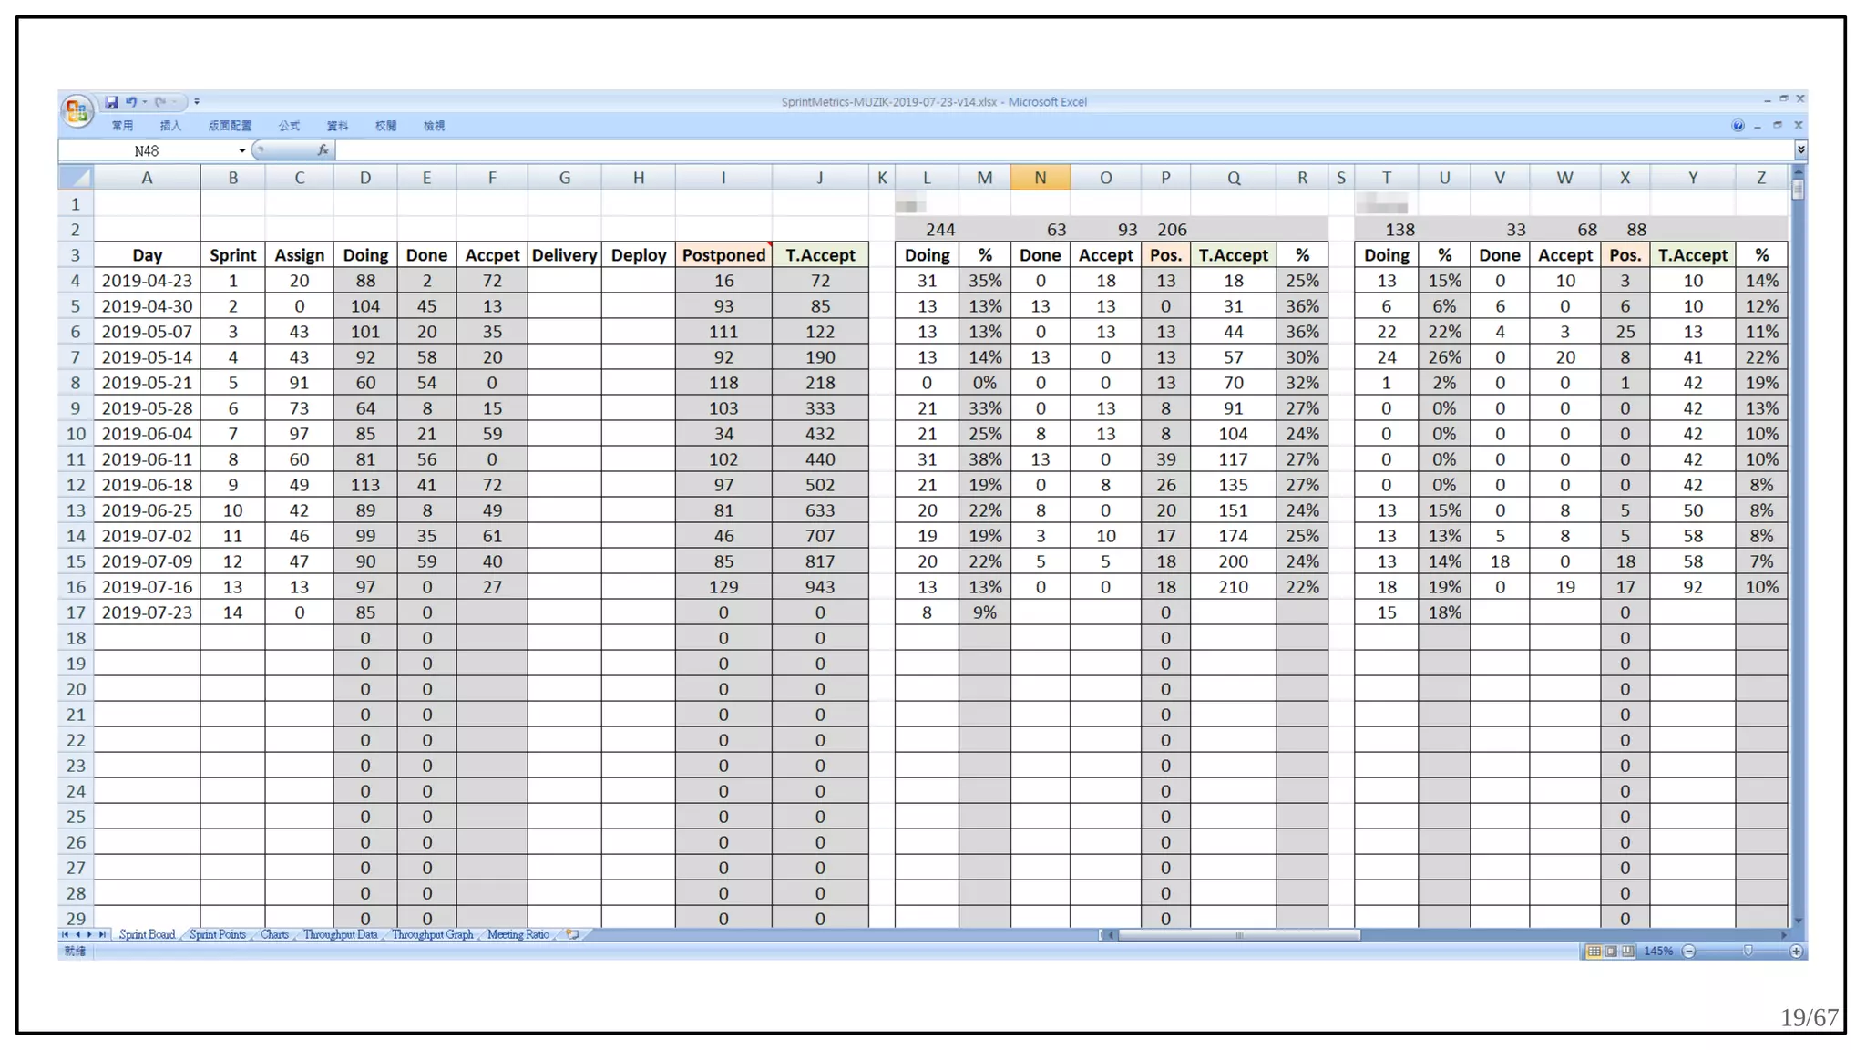
Task: Open Excel Help question mark icon
Action: (x=1738, y=126)
